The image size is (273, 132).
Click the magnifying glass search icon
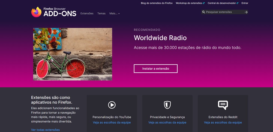(x=204, y=12)
